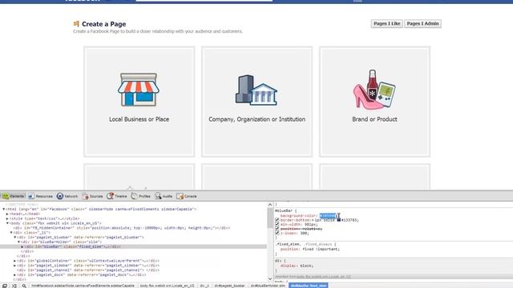The height and width of the screenshot is (288, 513).
Task: Click the div#pagelet_bluebar breadcrumb
Action: point(229,286)
